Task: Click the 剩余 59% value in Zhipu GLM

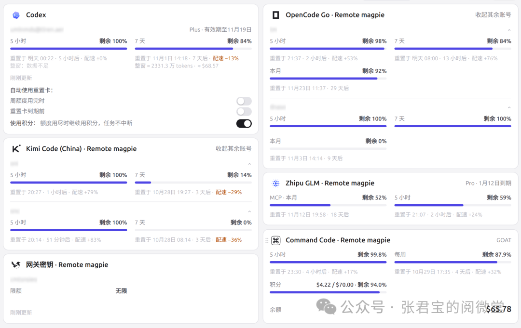Action: coord(499,197)
